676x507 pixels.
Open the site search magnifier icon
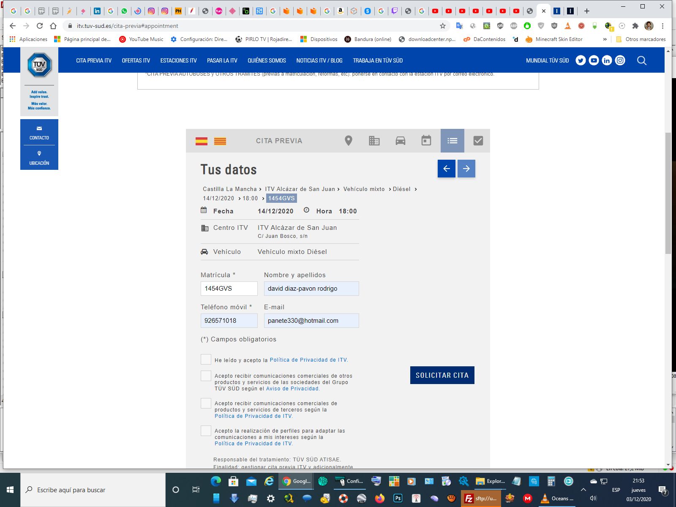pos(641,60)
